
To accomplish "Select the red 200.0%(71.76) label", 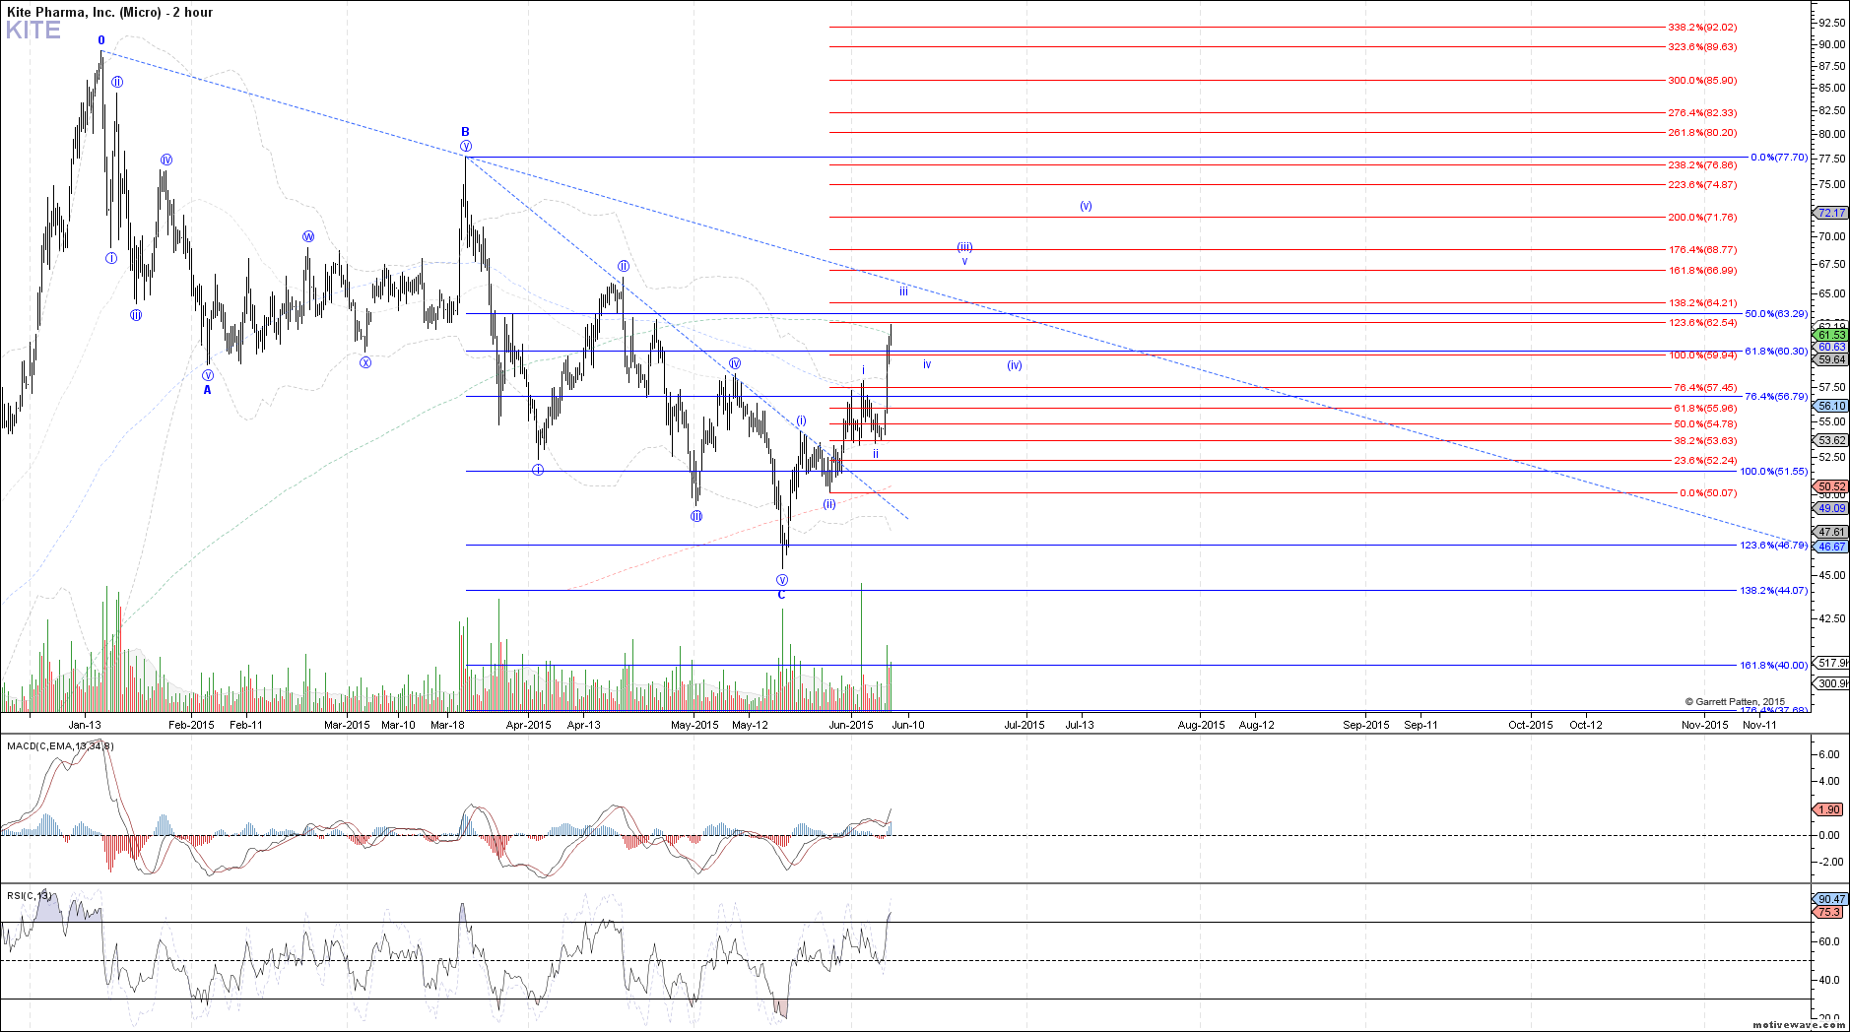I will pyautogui.click(x=1702, y=218).
